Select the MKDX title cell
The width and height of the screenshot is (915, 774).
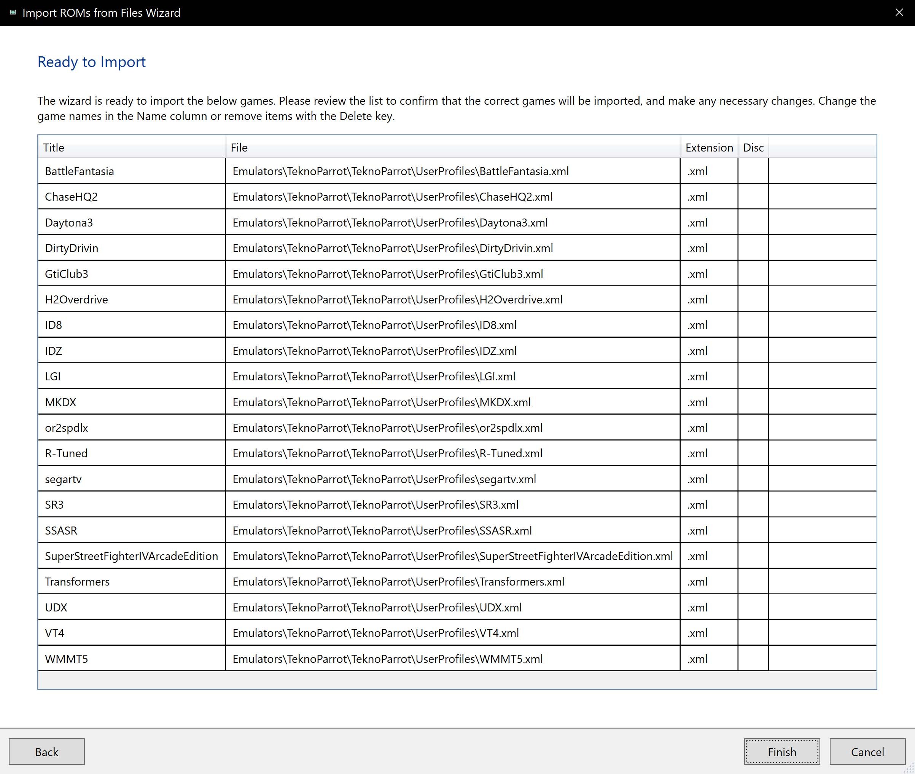tap(132, 402)
